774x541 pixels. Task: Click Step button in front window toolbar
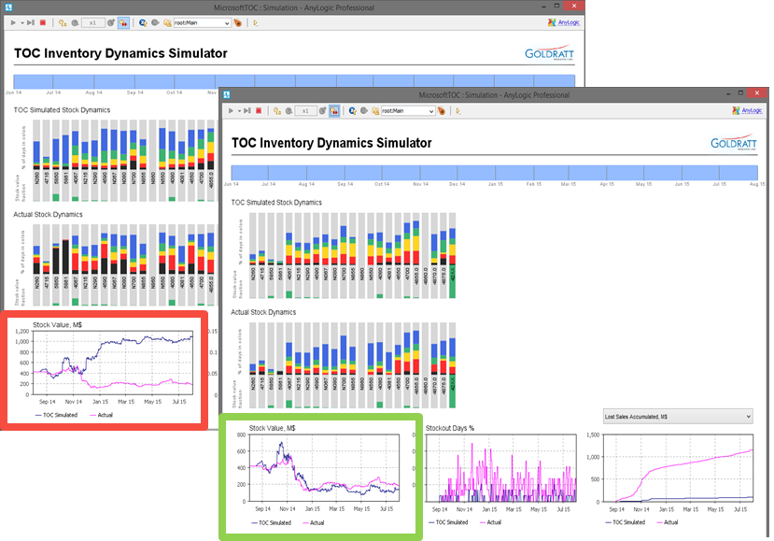pyautogui.click(x=246, y=110)
